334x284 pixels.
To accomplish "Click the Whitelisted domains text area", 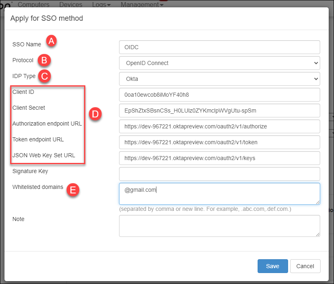I will pos(219,194).
